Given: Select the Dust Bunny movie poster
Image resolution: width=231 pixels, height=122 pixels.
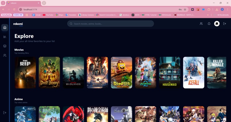Looking at the screenshot, I should pos(49,73).
